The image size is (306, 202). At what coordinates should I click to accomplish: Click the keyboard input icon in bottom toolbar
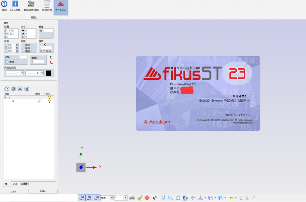pyautogui.click(x=132, y=198)
